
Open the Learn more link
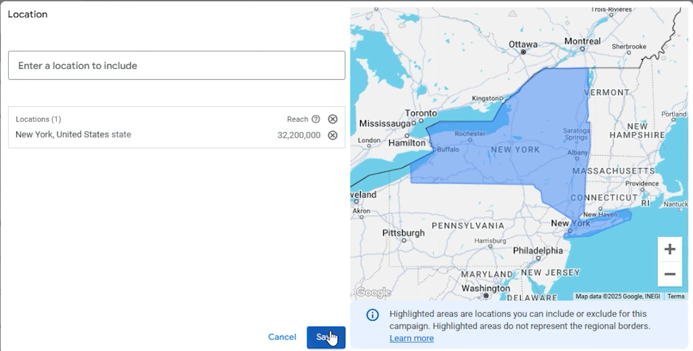pyautogui.click(x=412, y=338)
